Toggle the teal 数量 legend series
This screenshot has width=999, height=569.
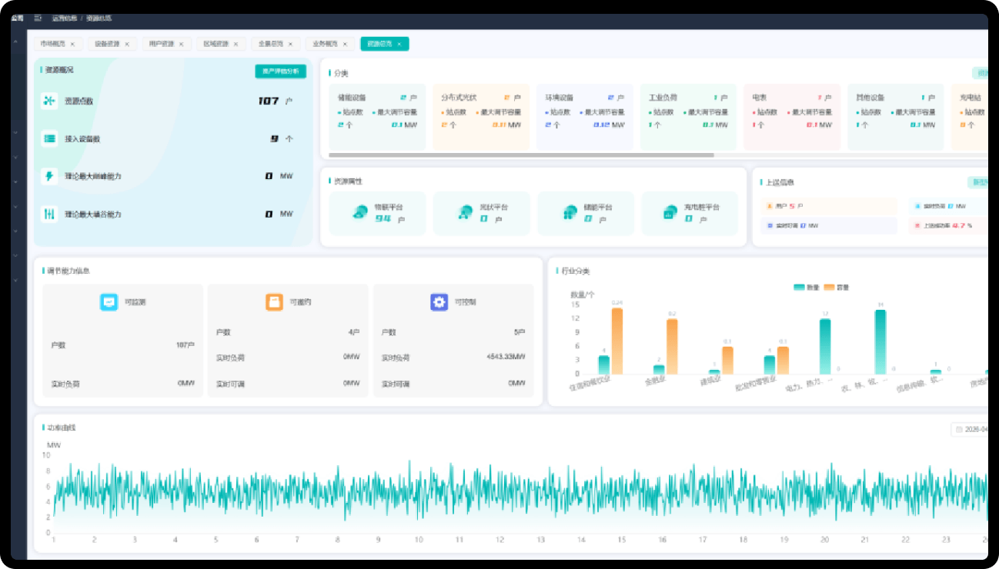pyautogui.click(x=804, y=287)
